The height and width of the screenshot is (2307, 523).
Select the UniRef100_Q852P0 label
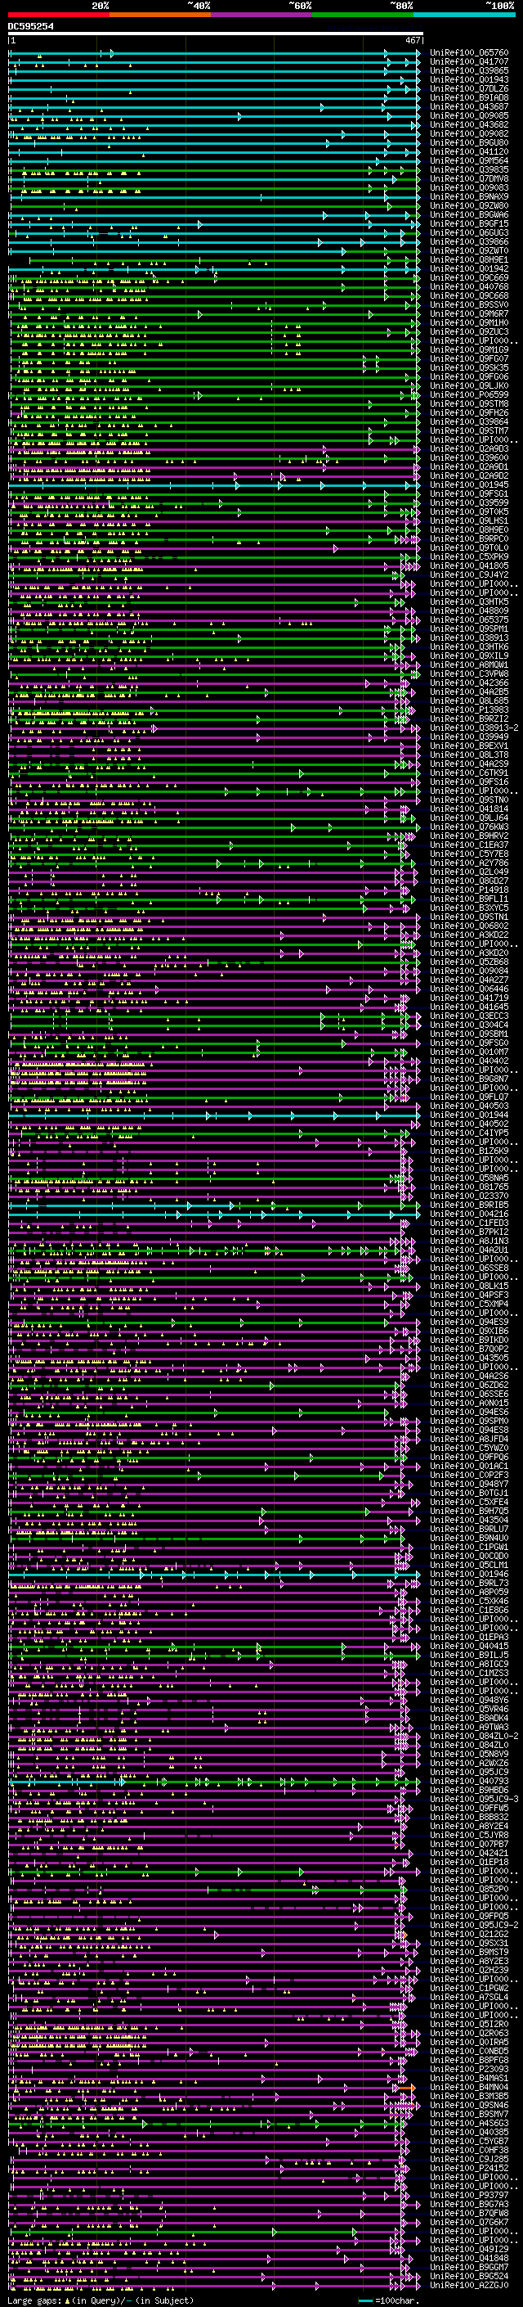(469, 1890)
